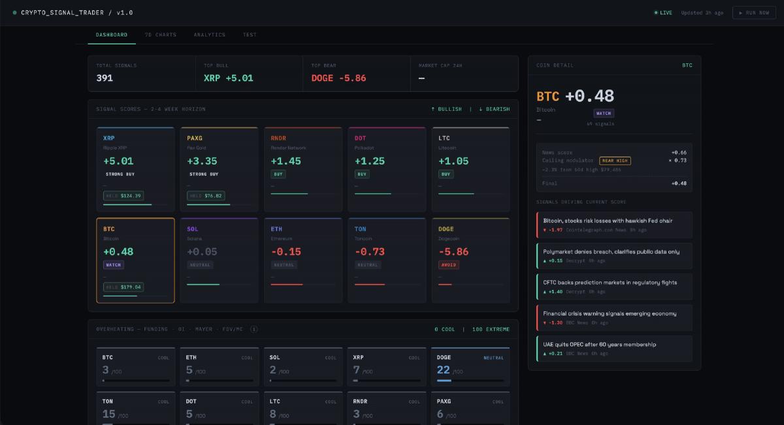The image size is (784, 425).
Task: Click the NEUTRAL badge on SOL card
Action: click(199, 265)
